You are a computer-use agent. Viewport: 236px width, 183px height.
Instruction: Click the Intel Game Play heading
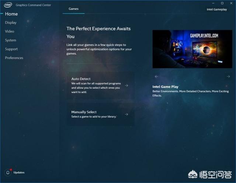(166, 87)
